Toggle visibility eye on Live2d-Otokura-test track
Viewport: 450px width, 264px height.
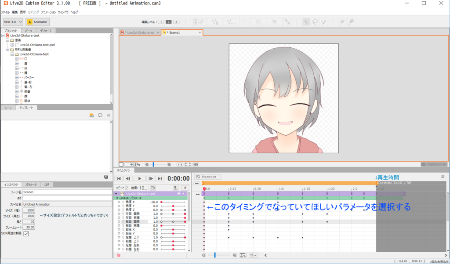coord(179,194)
